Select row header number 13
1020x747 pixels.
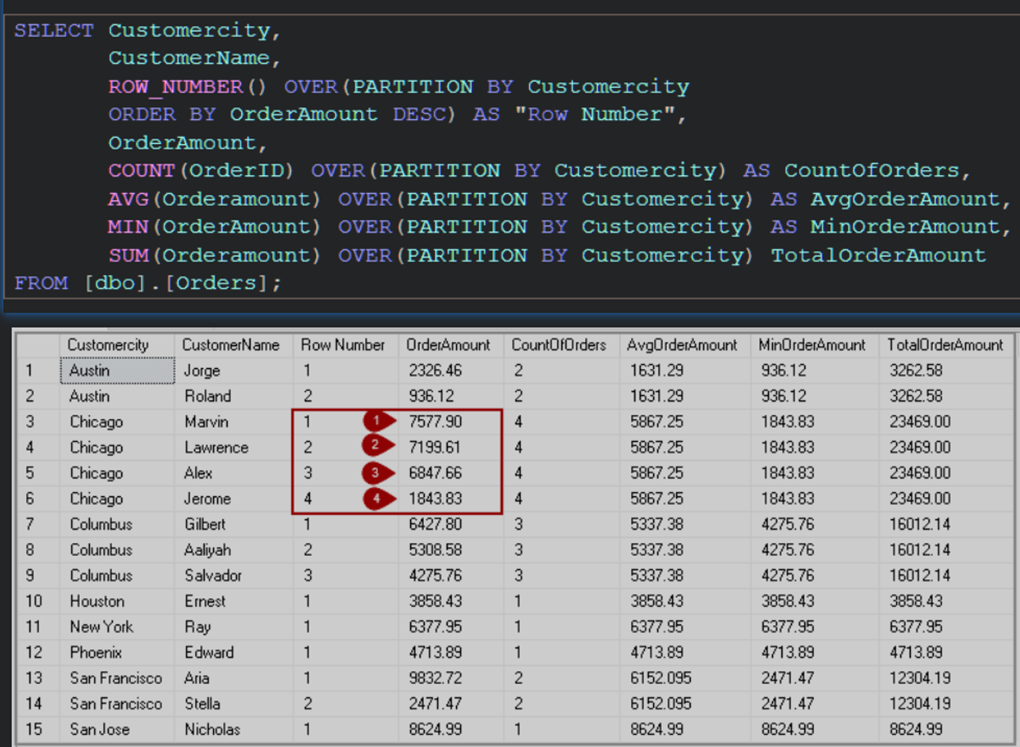point(38,678)
